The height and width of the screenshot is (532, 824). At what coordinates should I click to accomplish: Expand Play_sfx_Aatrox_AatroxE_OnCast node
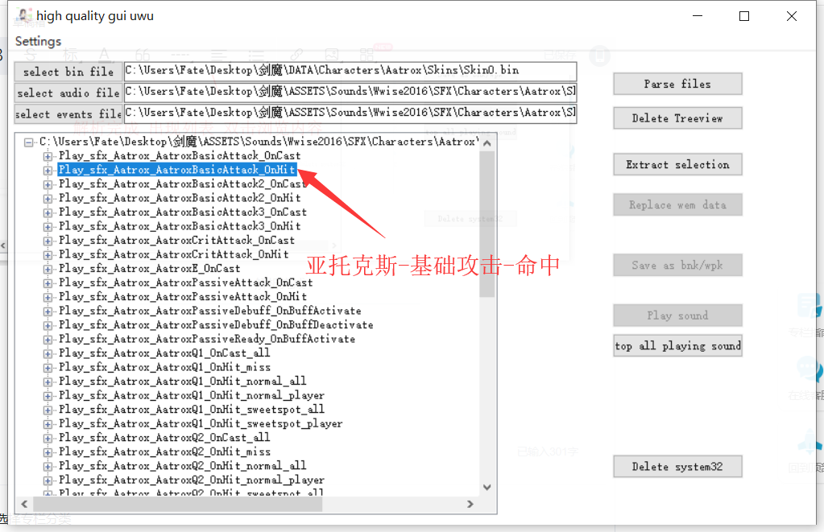(48, 269)
